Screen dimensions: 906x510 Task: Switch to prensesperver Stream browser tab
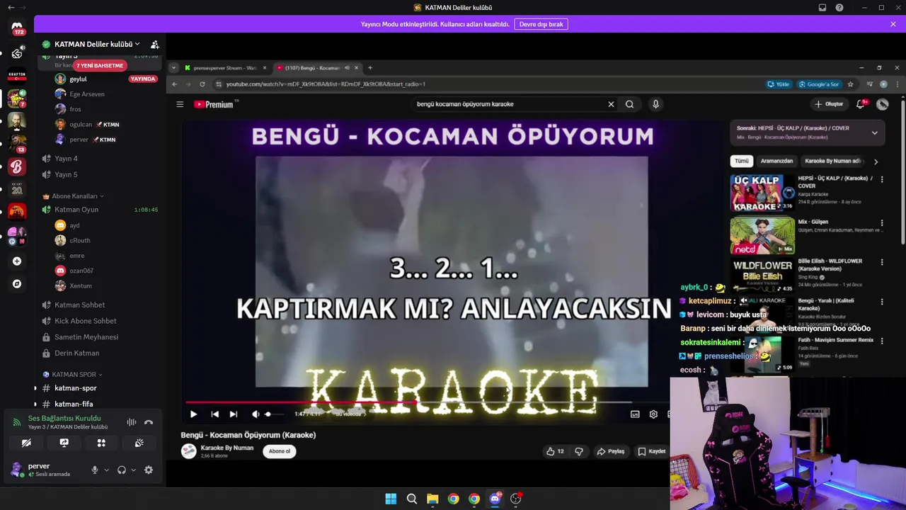point(224,68)
